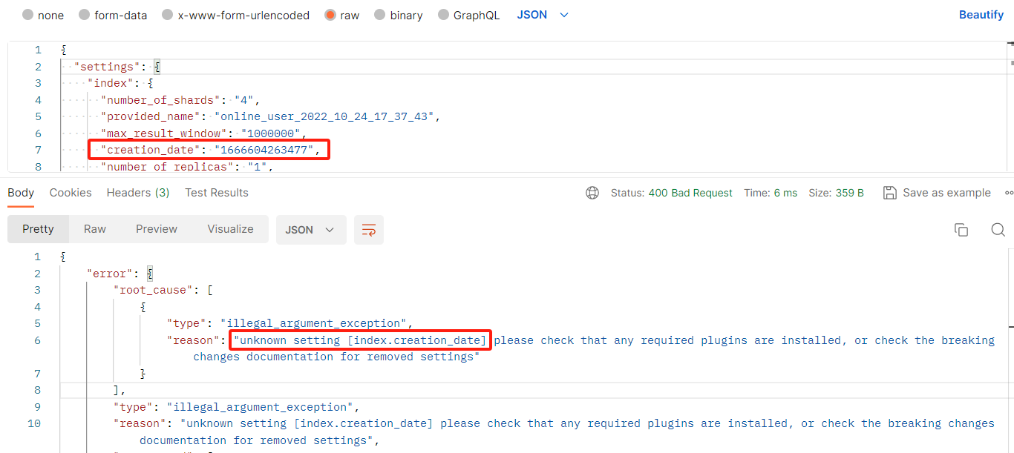Image resolution: width=1014 pixels, height=453 pixels.
Task: Open the JSON body format dropdown
Action: pyautogui.click(x=531, y=15)
